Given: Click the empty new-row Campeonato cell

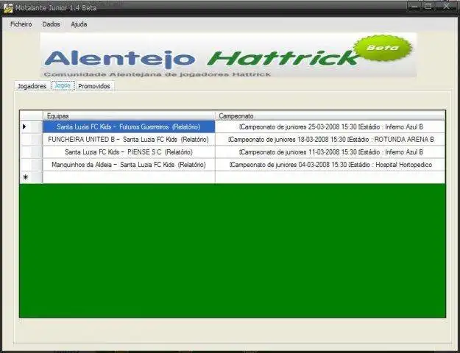Looking at the screenshot, I should point(330,177).
